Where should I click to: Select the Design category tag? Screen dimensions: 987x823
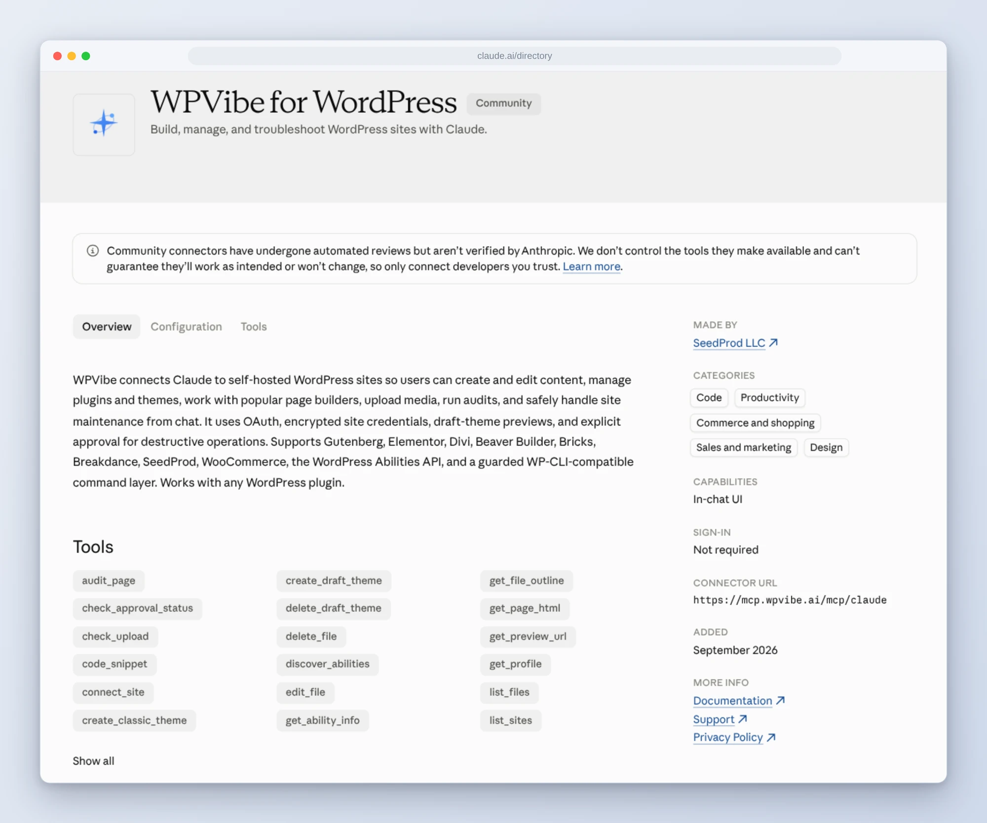coord(826,448)
